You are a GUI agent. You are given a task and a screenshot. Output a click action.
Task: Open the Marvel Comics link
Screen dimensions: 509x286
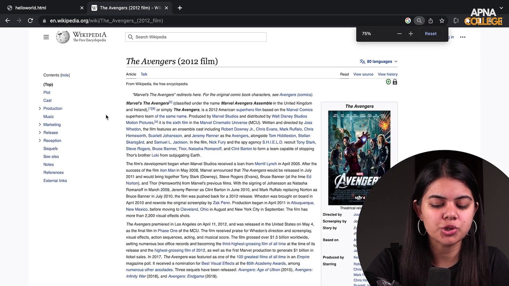(299, 110)
